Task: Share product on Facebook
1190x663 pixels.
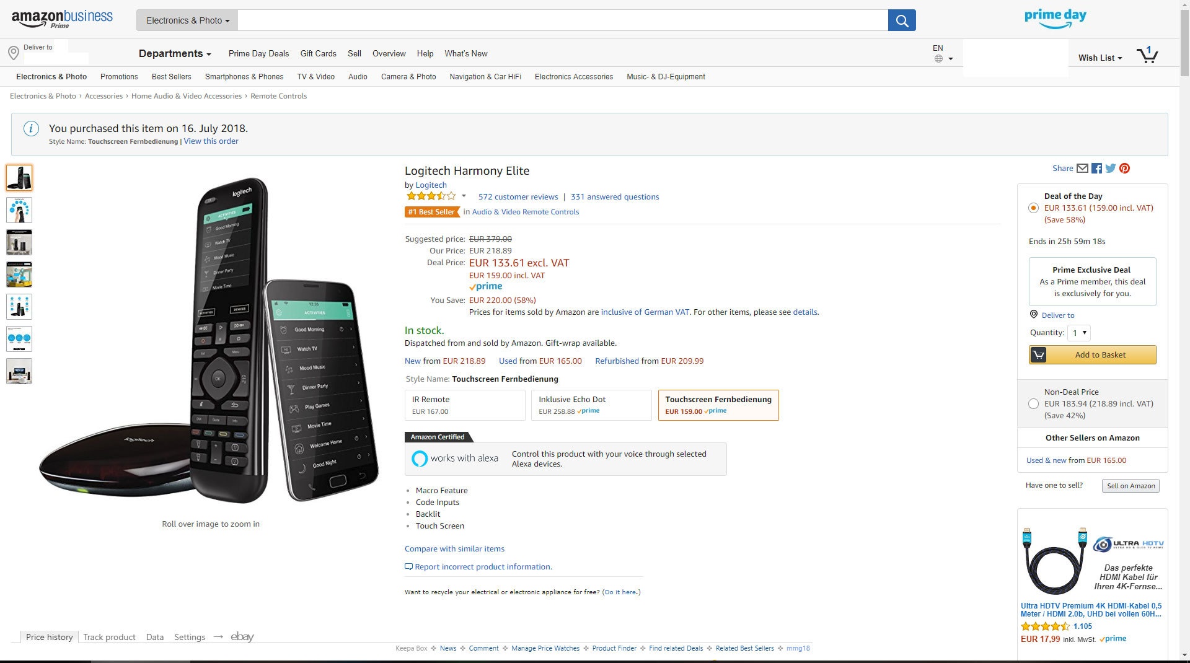Action: coord(1096,169)
